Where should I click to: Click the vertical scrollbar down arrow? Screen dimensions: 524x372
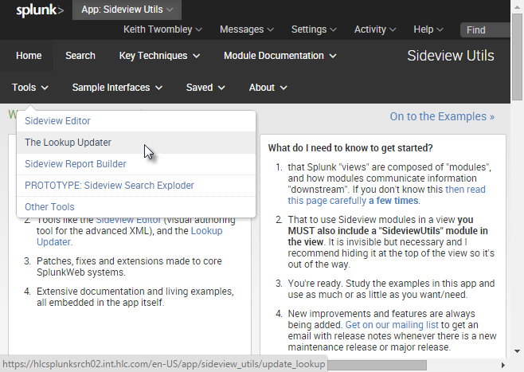pos(518,351)
